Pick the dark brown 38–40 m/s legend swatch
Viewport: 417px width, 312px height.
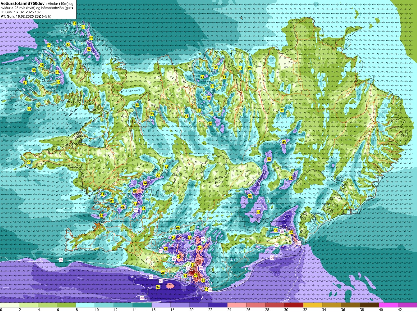(369, 305)
